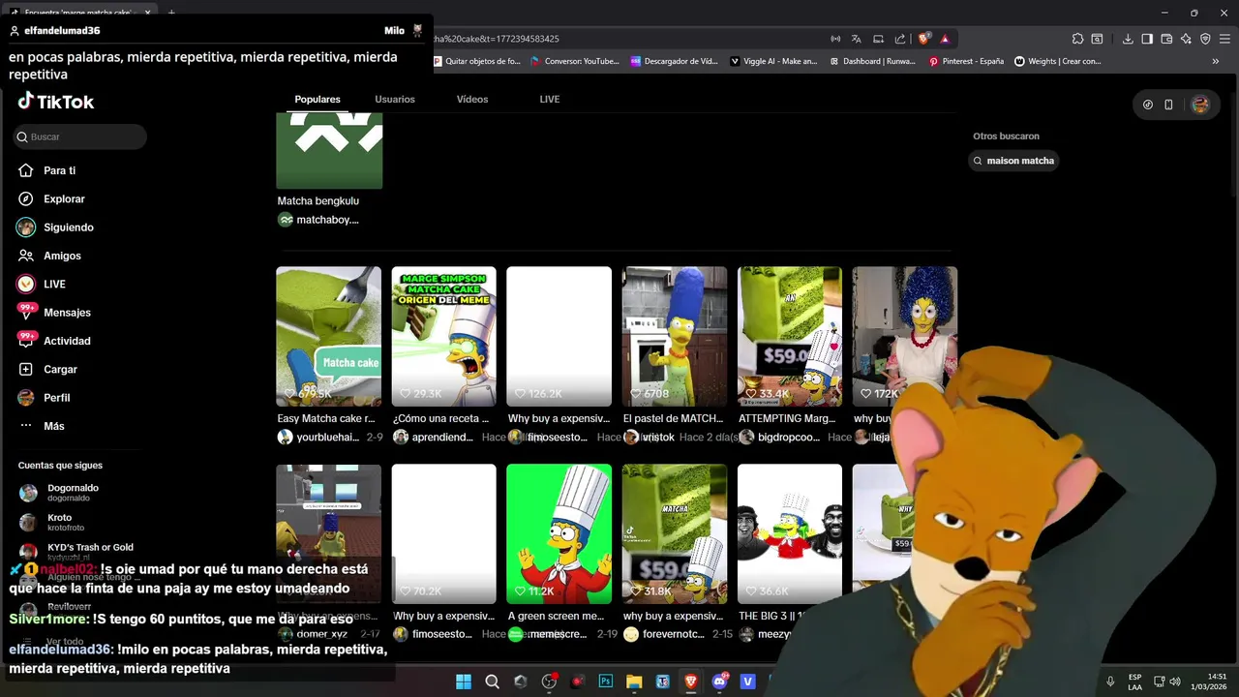Open File Explorer from the taskbar
The image size is (1239, 697).
tap(634, 682)
